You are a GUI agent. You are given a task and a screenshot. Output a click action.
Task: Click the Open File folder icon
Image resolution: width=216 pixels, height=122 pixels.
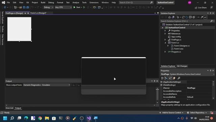pyautogui.click(x=21, y=7)
